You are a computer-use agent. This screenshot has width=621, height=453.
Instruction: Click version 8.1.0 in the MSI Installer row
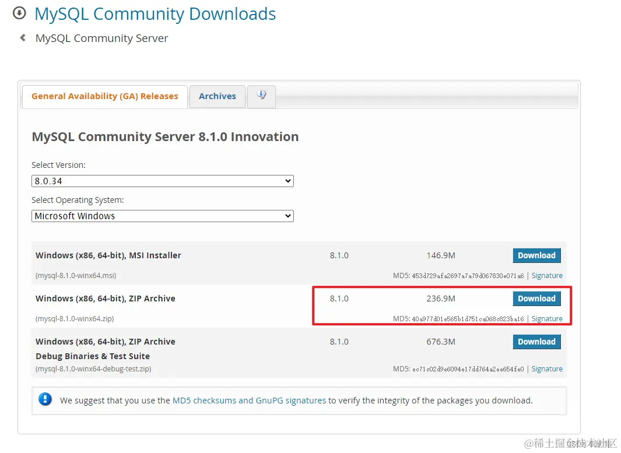339,255
